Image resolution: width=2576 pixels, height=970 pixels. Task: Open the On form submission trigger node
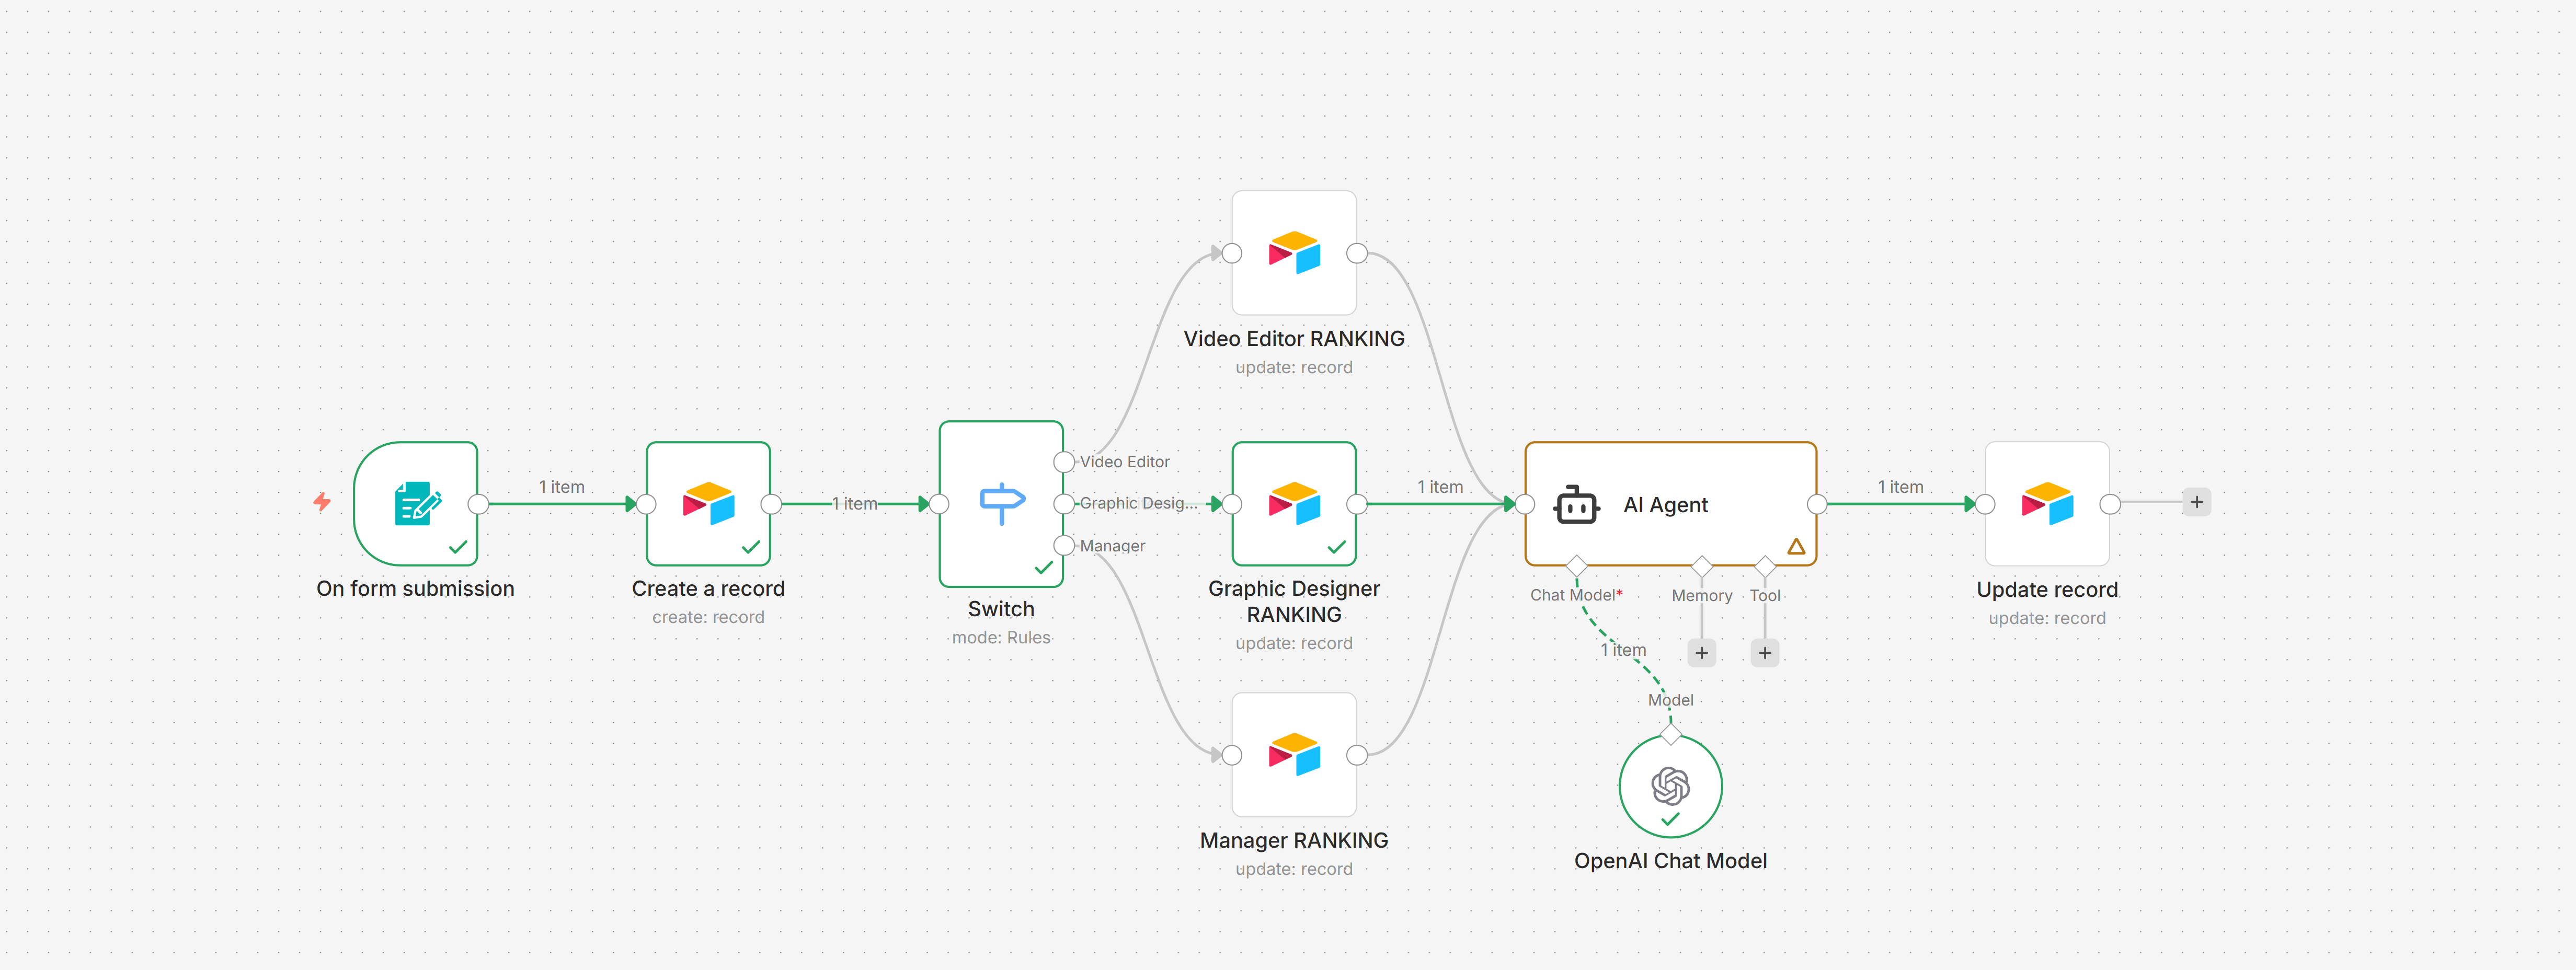[x=416, y=503]
